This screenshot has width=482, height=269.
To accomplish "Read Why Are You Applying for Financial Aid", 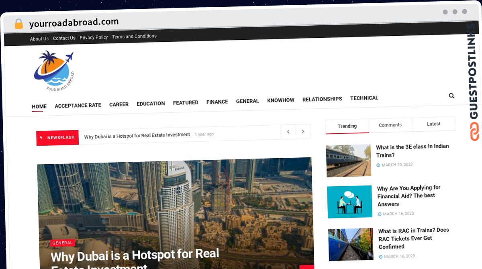I will [x=409, y=196].
